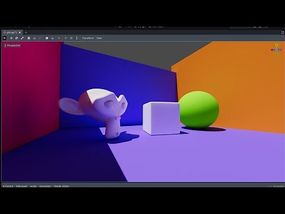Image resolution: width=285 pixels, height=214 pixels.
Task: Open the Animation bottom panel
Action: 45,186
